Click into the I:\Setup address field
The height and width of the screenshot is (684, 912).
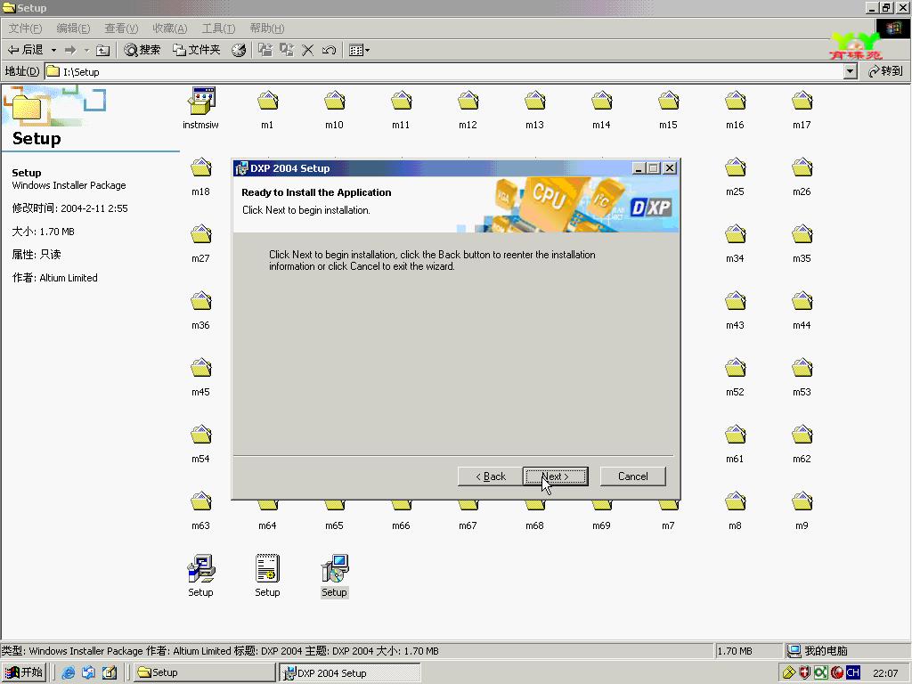click(x=444, y=71)
